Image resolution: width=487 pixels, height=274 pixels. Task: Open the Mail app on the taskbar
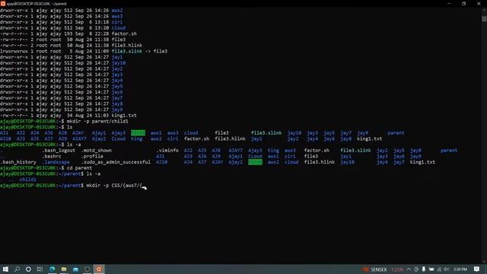pyautogui.click(x=75, y=269)
